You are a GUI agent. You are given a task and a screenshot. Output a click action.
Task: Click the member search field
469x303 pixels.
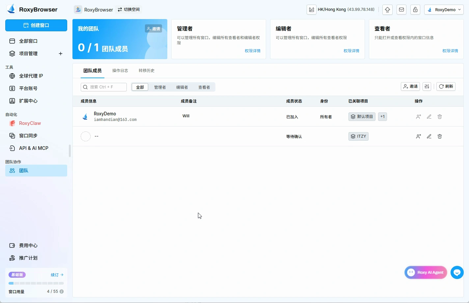tap(104, 87)
